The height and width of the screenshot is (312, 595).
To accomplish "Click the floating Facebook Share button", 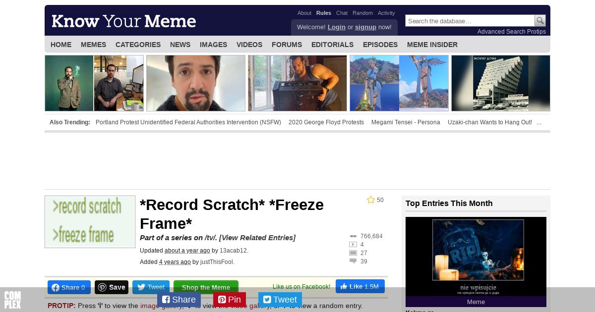I will [x=179, y=300].
